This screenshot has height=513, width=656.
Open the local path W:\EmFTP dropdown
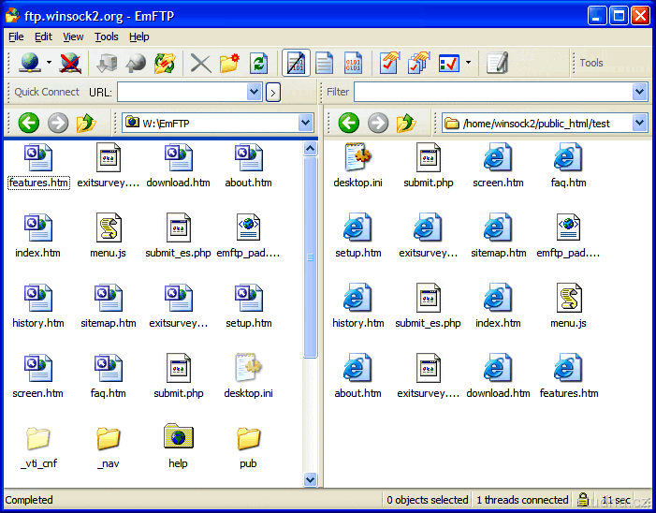tap(305, 123)
